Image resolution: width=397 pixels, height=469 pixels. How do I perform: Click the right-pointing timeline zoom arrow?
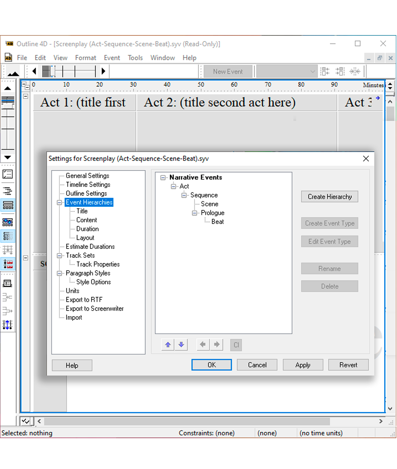(103, 71)
